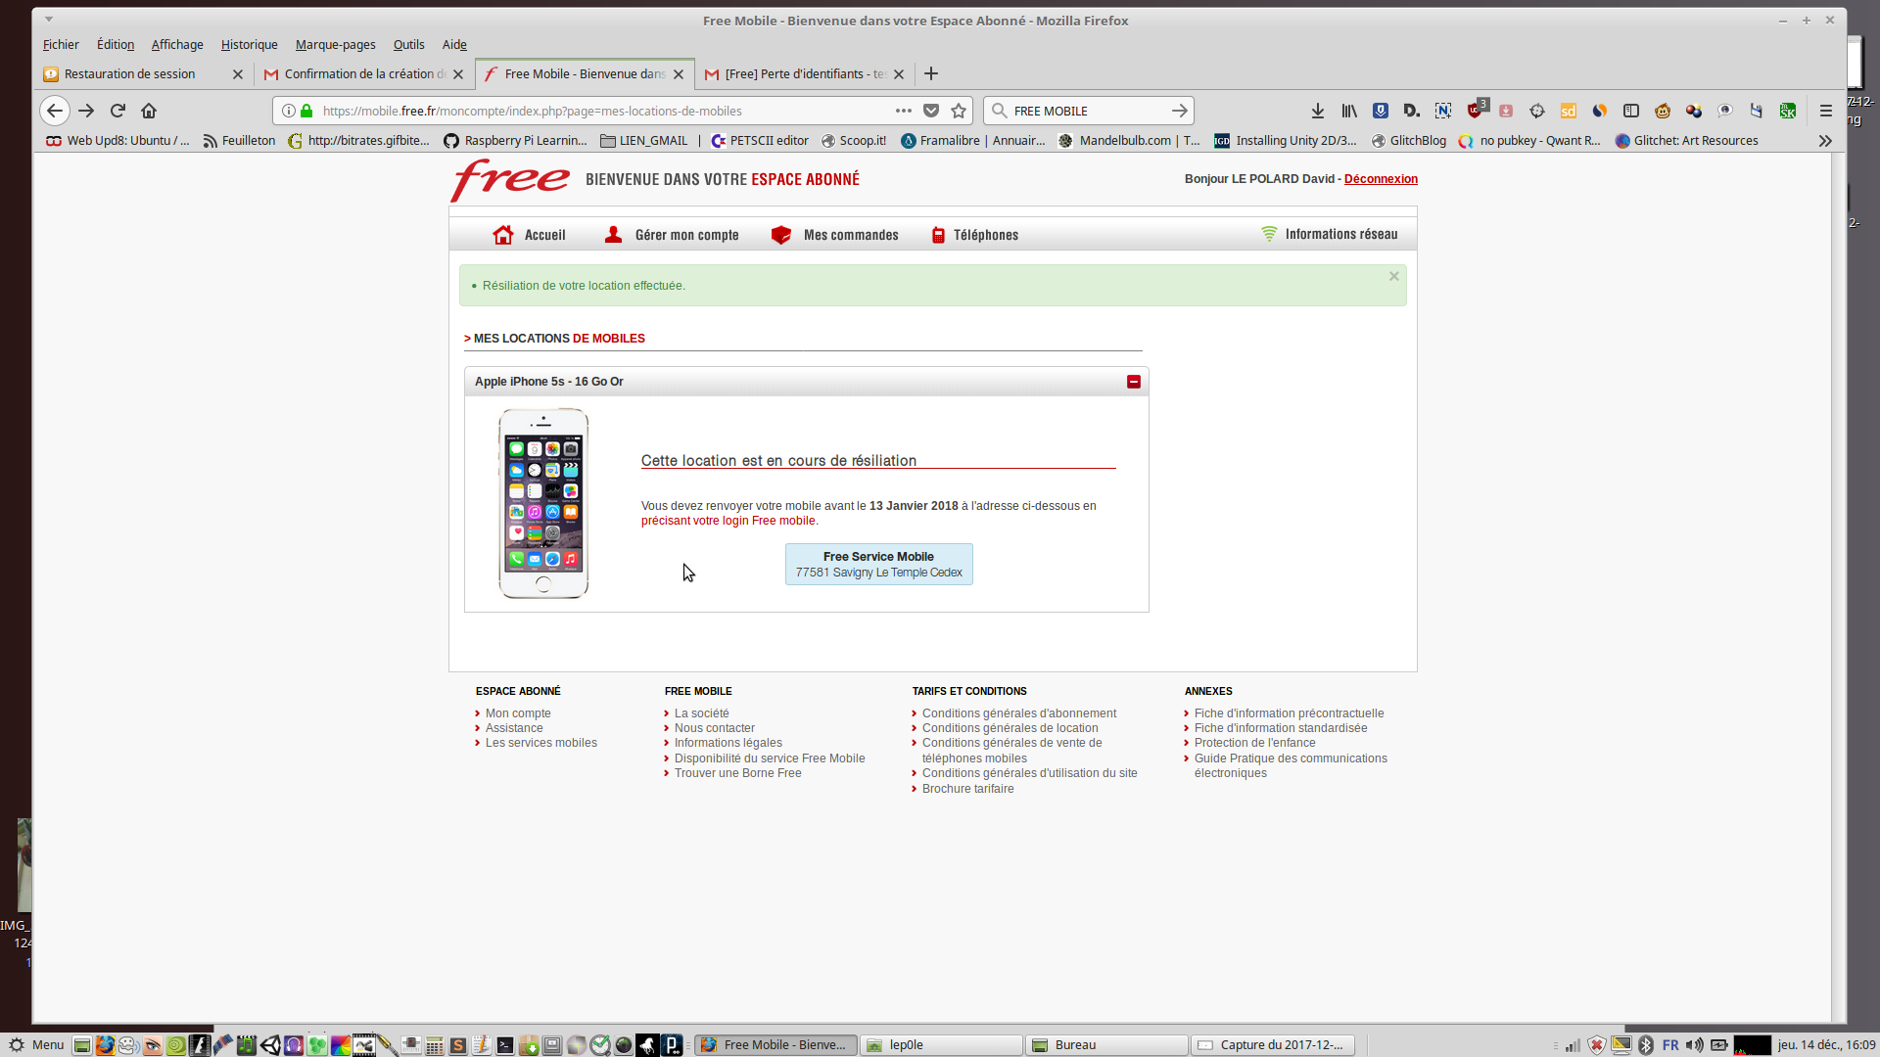The image size is (1880, 1057).
Task: Click the Firefox home icon
Action: 149,111
